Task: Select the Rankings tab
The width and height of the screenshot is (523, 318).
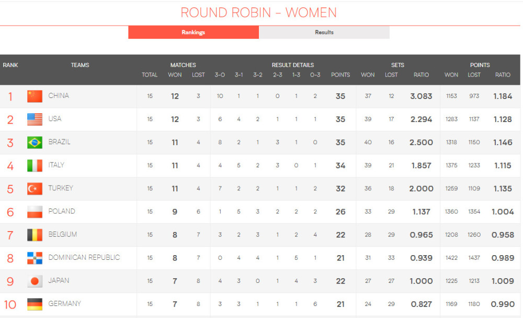Action: (194, 32)
